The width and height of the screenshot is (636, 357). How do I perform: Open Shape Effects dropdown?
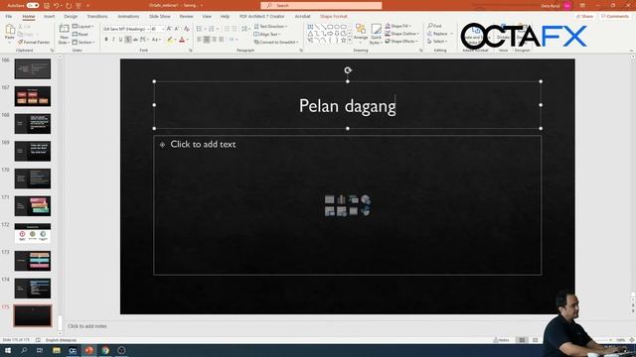coord(401,42)
